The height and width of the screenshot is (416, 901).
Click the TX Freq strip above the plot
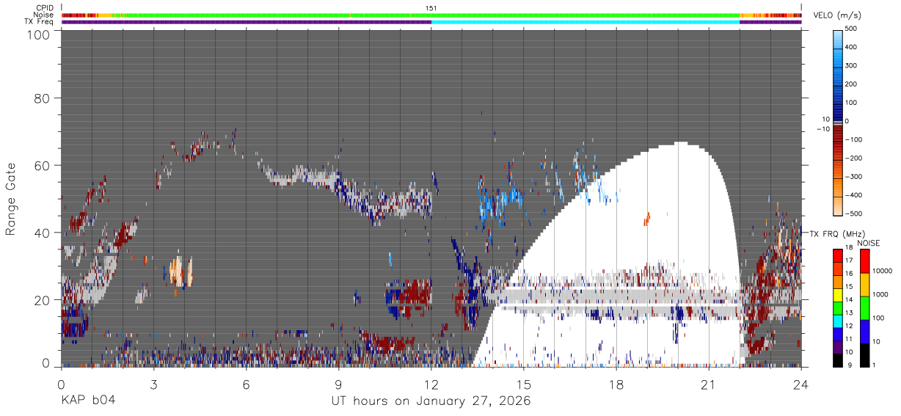[x=431, y=22]
